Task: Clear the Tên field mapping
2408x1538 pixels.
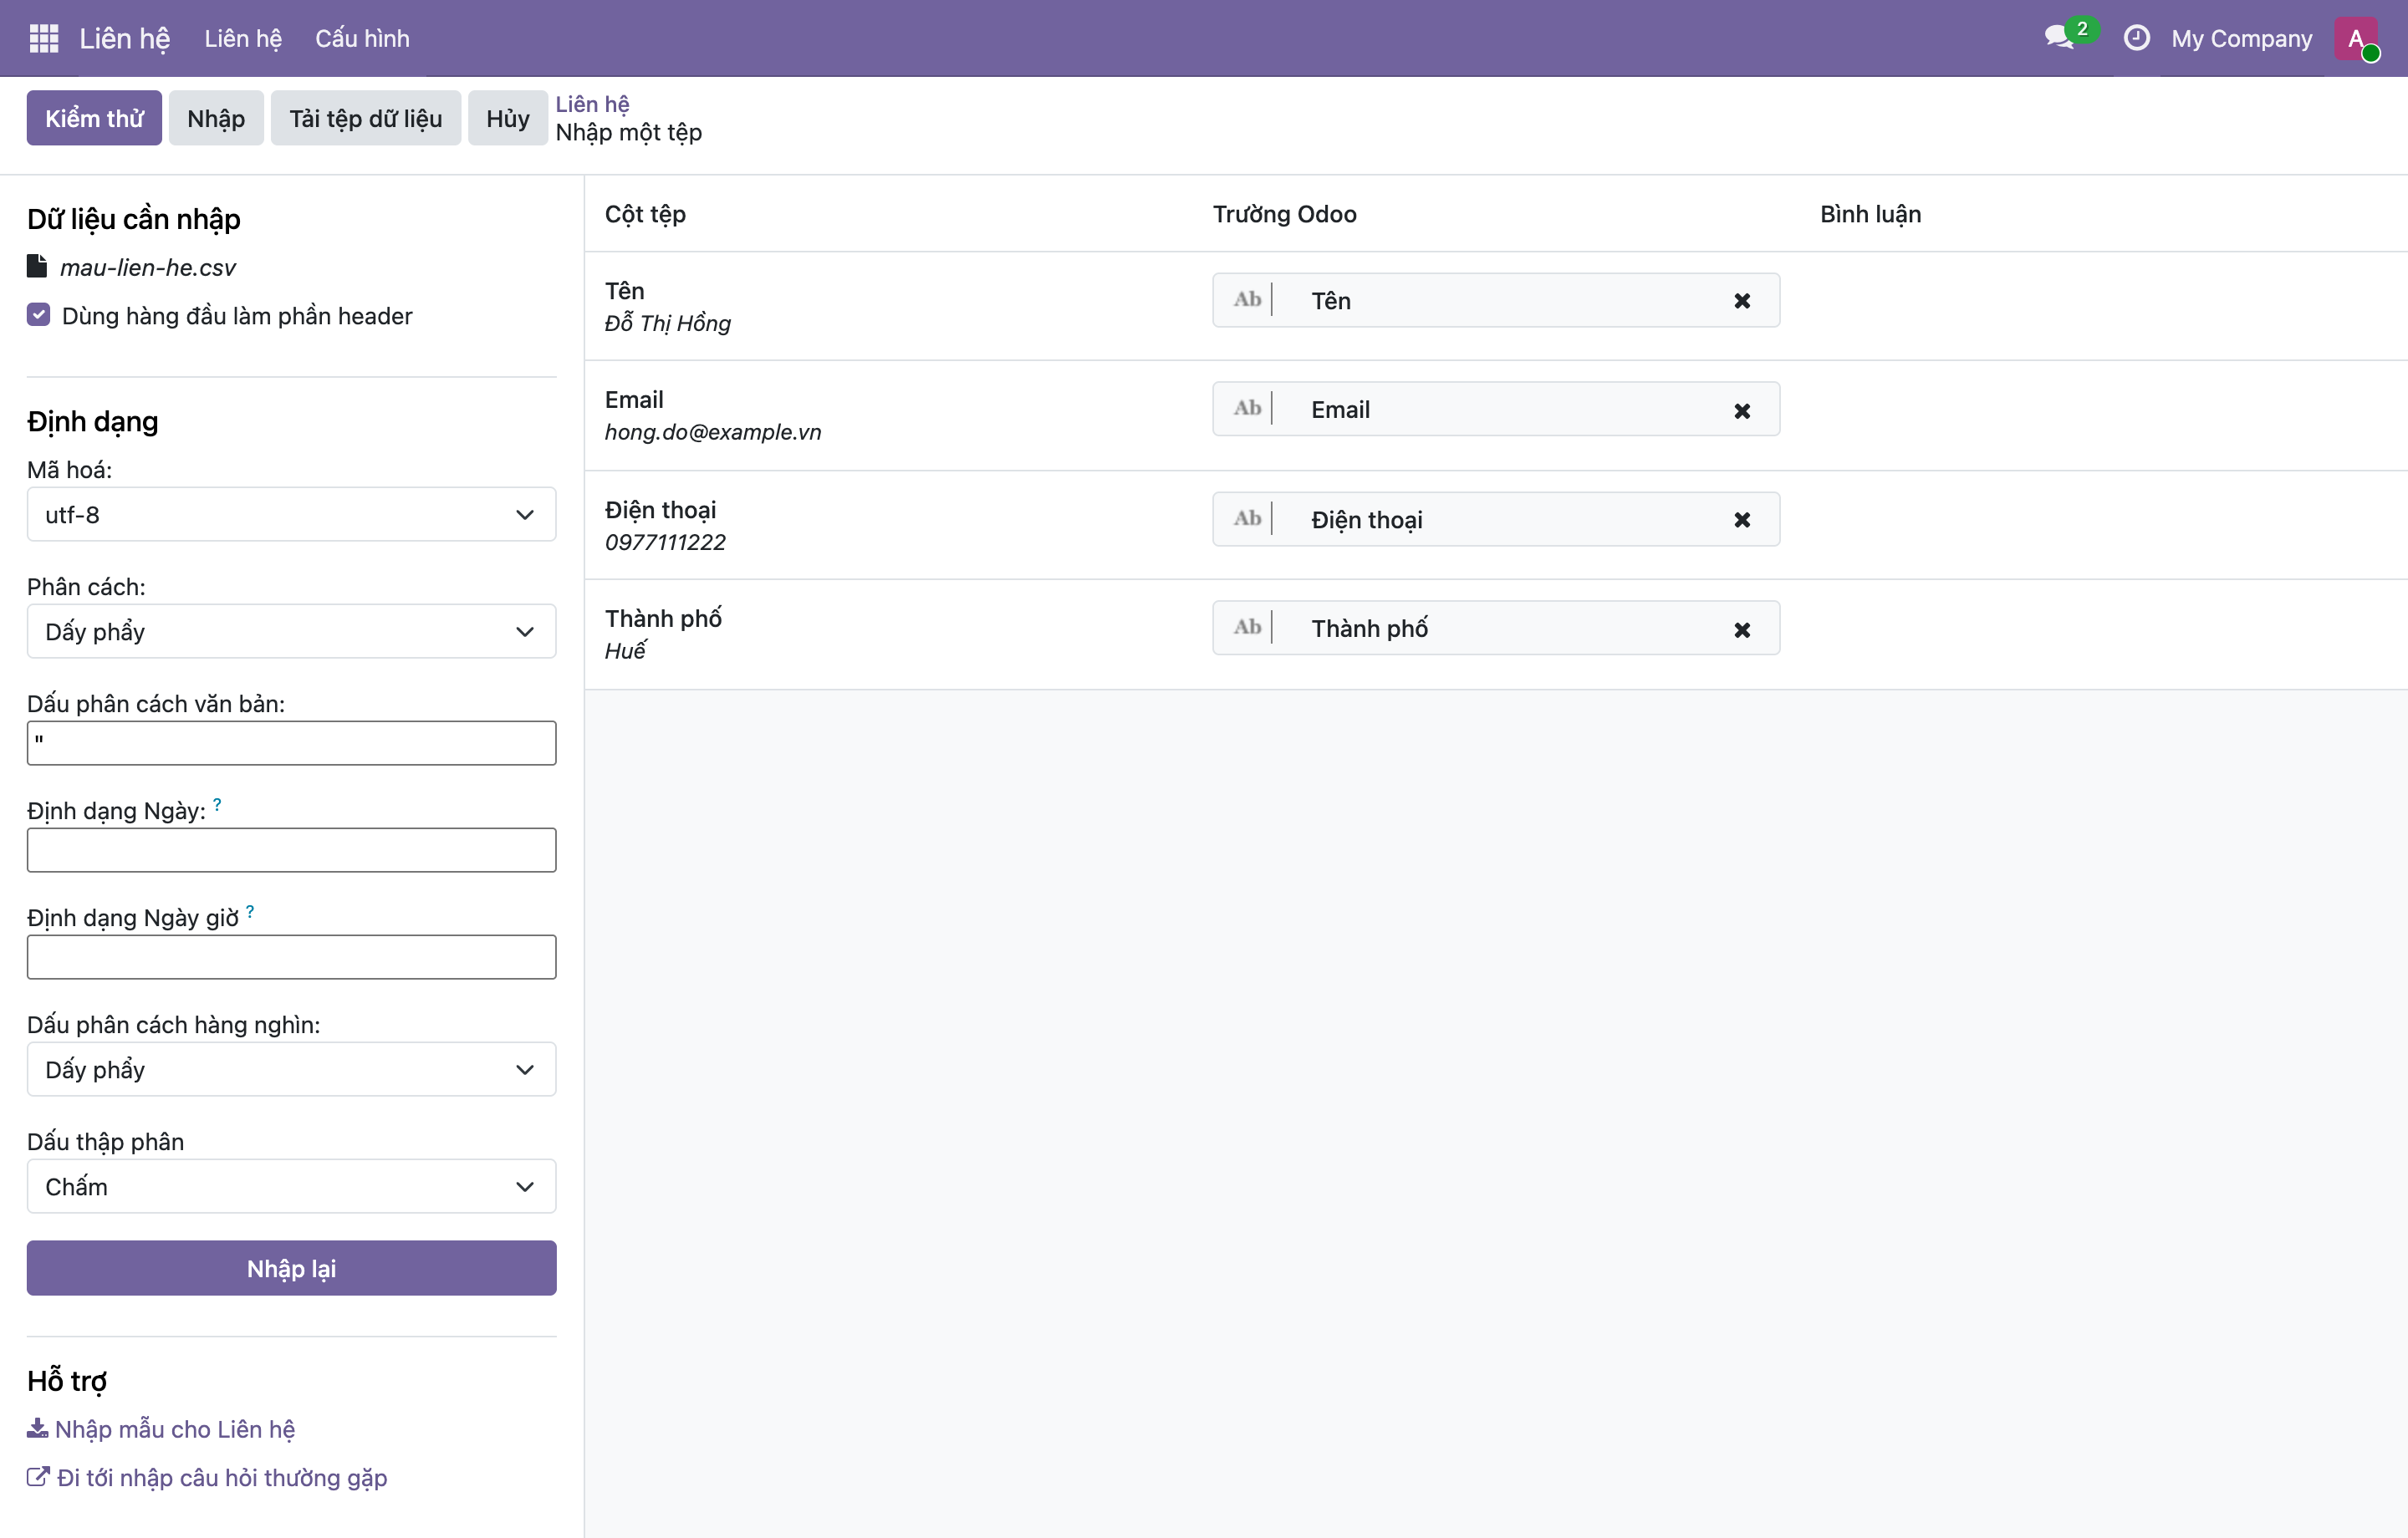Action: [1742, 301]
